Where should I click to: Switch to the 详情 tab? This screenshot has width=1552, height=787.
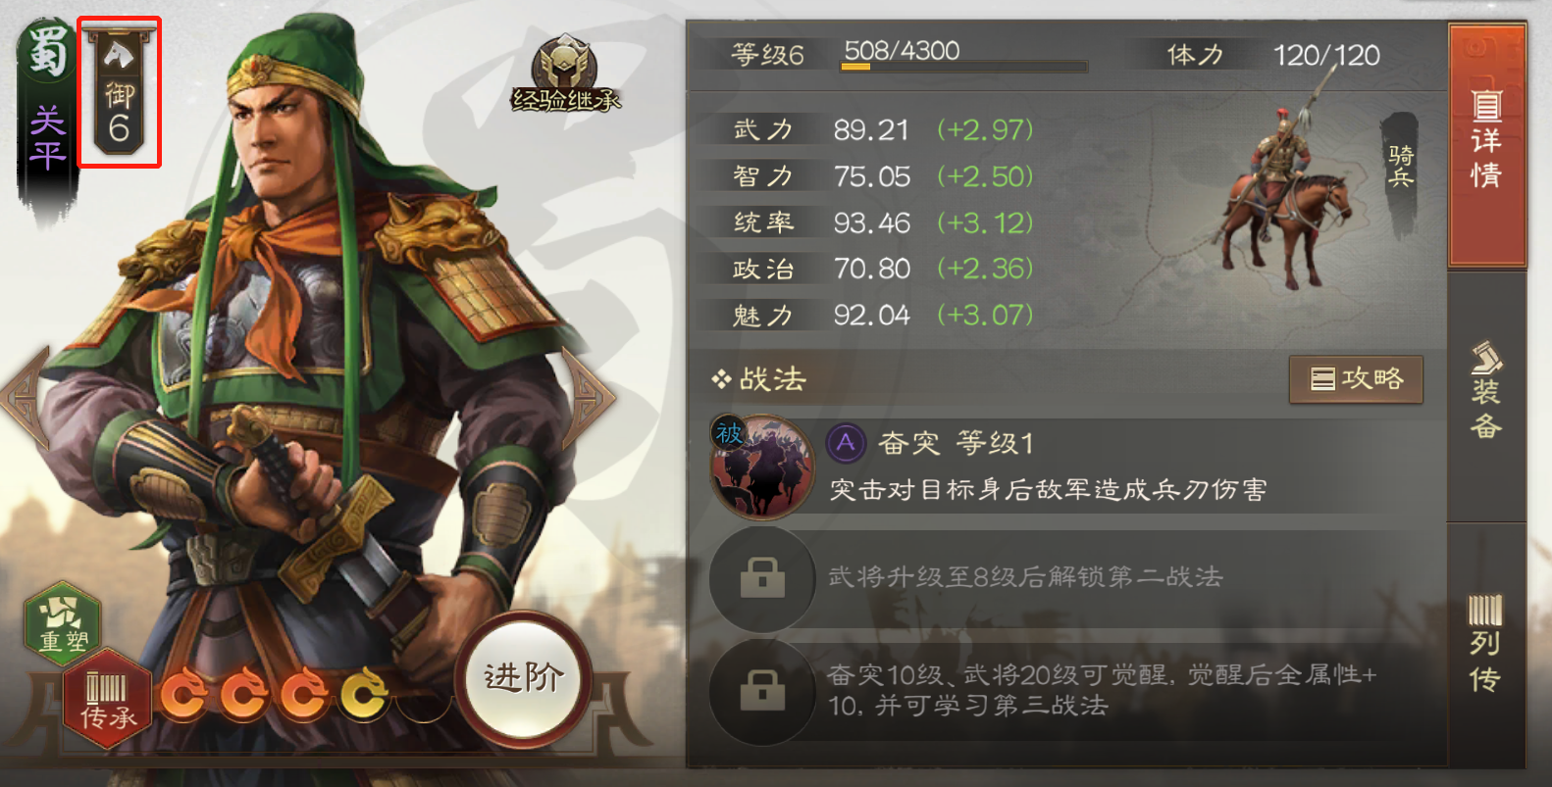coord(1486,144)
